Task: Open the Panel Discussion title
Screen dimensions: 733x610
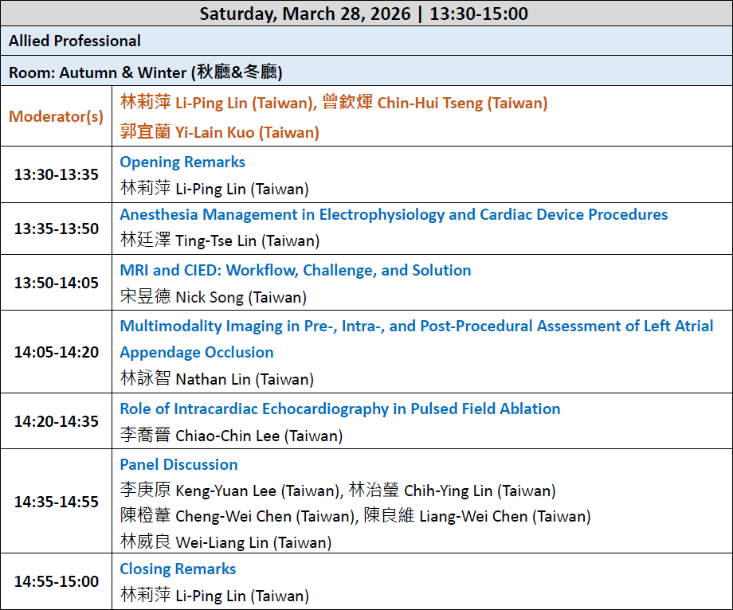Action: 178,464
